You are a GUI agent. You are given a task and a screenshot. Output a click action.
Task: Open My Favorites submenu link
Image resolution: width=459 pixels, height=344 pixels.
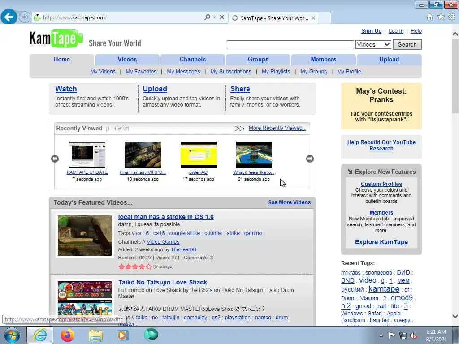tap(141, 72)
